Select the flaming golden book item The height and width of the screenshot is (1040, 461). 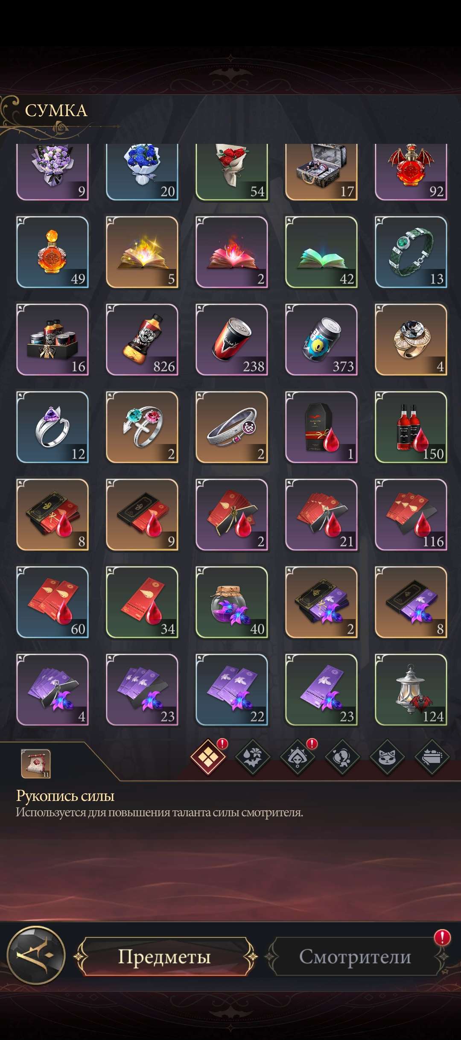click(142, 252)
